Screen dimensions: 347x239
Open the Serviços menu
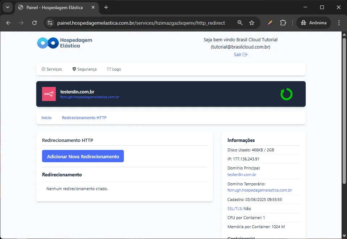(51, 69)
